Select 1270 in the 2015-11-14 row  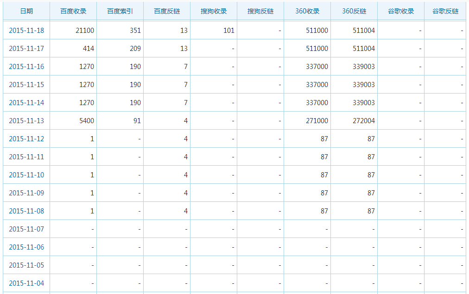coord(87,103)
